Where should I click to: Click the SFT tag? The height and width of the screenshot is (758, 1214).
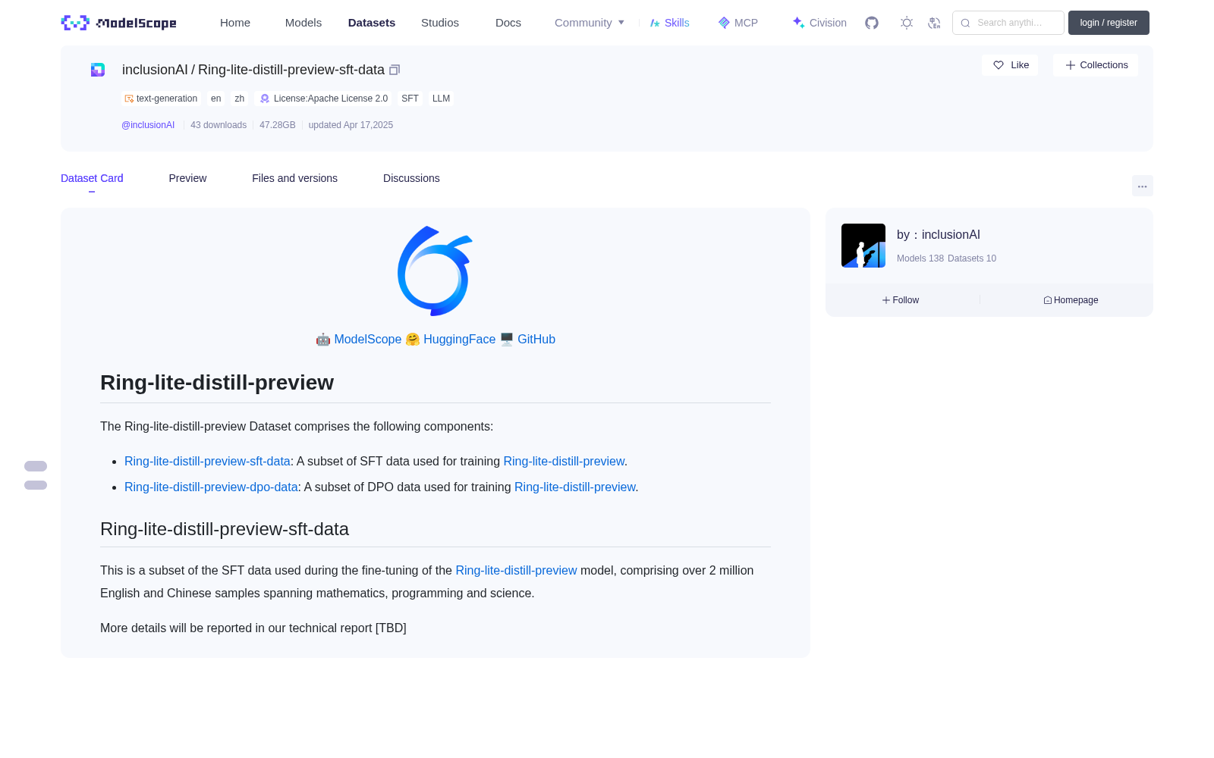tap(410, 99)
